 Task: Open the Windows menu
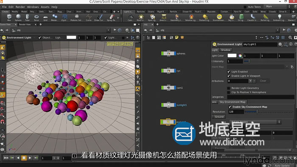[x=33, y=7]
